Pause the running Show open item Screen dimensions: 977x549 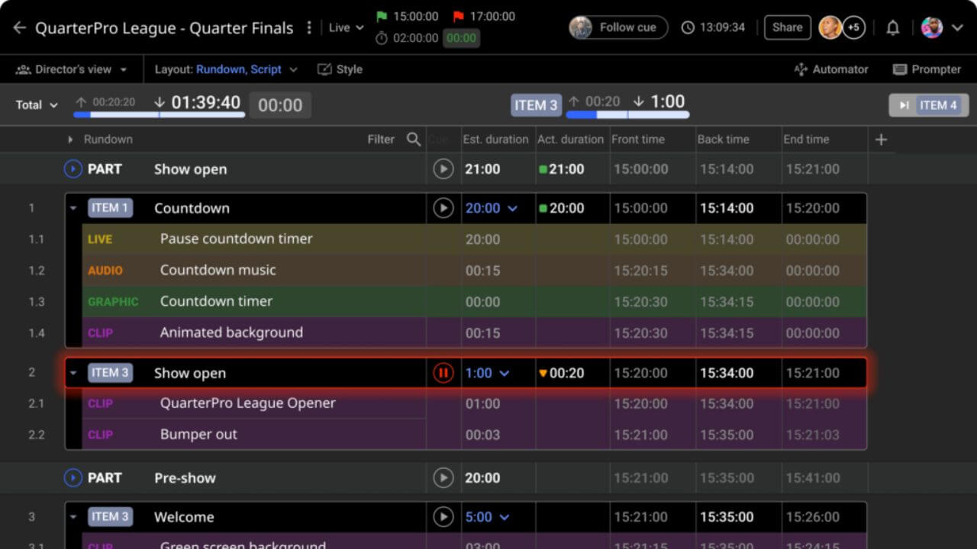click(443, 373)
